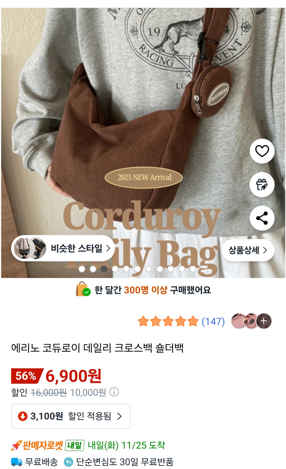Tap the heart wishlist icon
286x469 pixels.
tap(262, 151)
